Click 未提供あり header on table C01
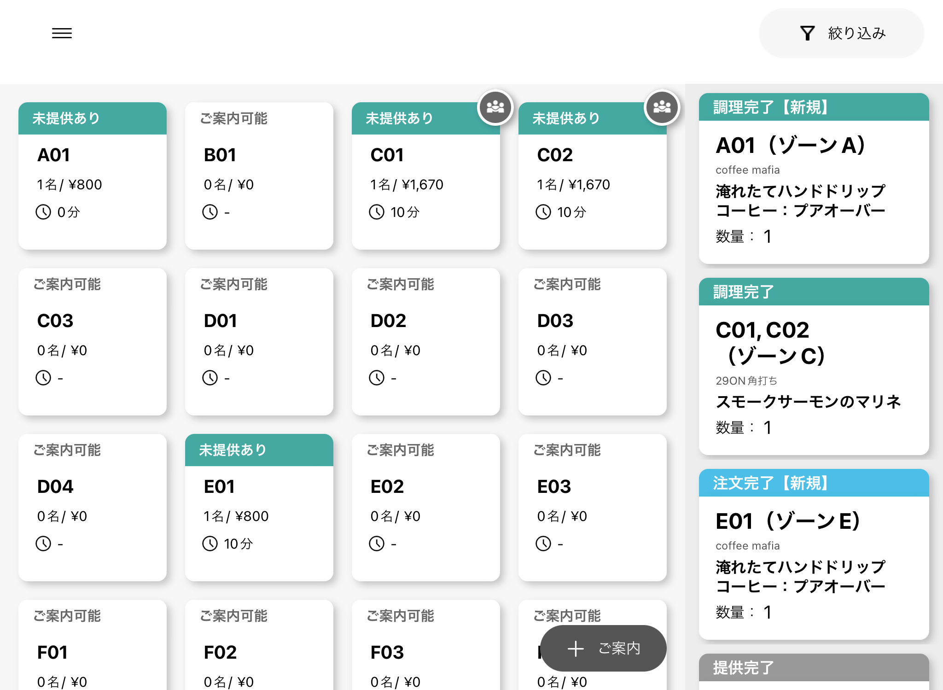943x690 pixels. pyautogui.click(x=414, y=118)
